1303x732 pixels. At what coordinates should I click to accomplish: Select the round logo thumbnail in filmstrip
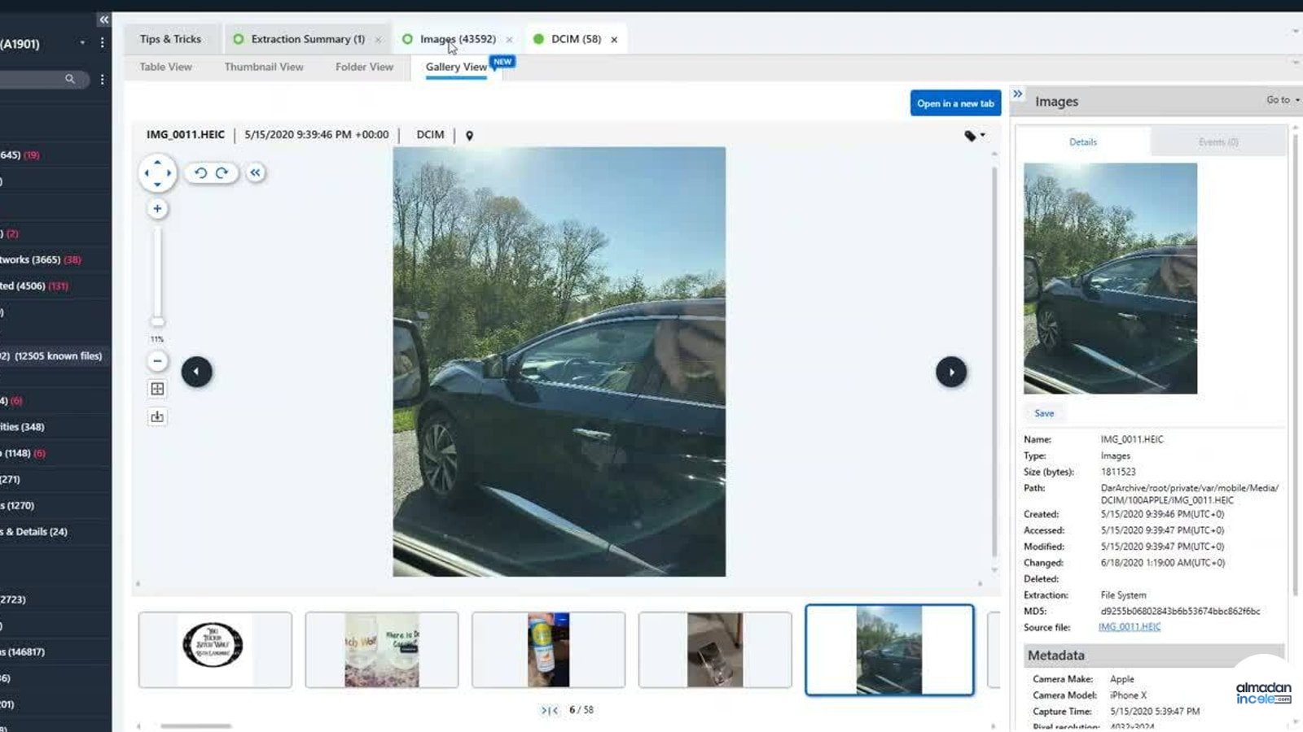[x=215, y=650]
